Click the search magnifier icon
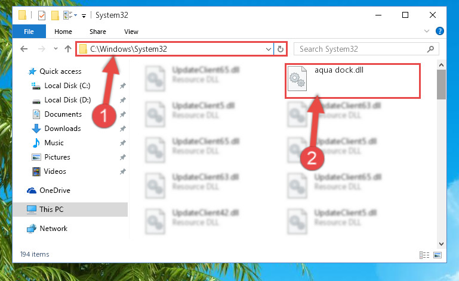The height and width of the screenshot is (281, 459). tap(430, 49)
